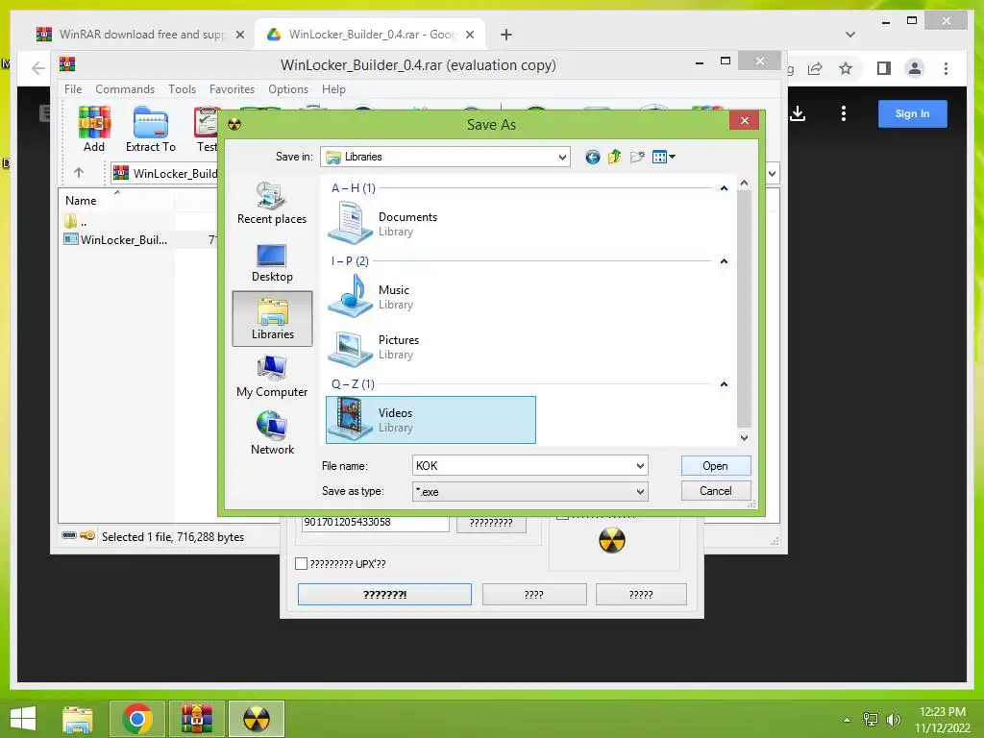
Task: Click Cancel in Save As dialog
Action: [715, 491]
